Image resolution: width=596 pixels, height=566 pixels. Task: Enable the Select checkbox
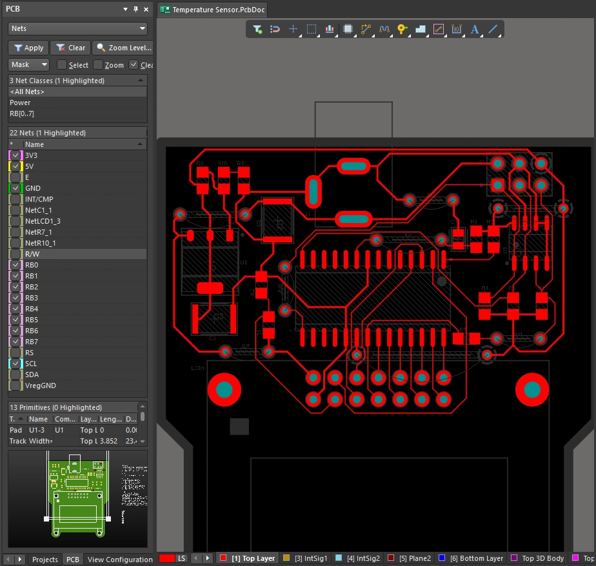point(62,65)
